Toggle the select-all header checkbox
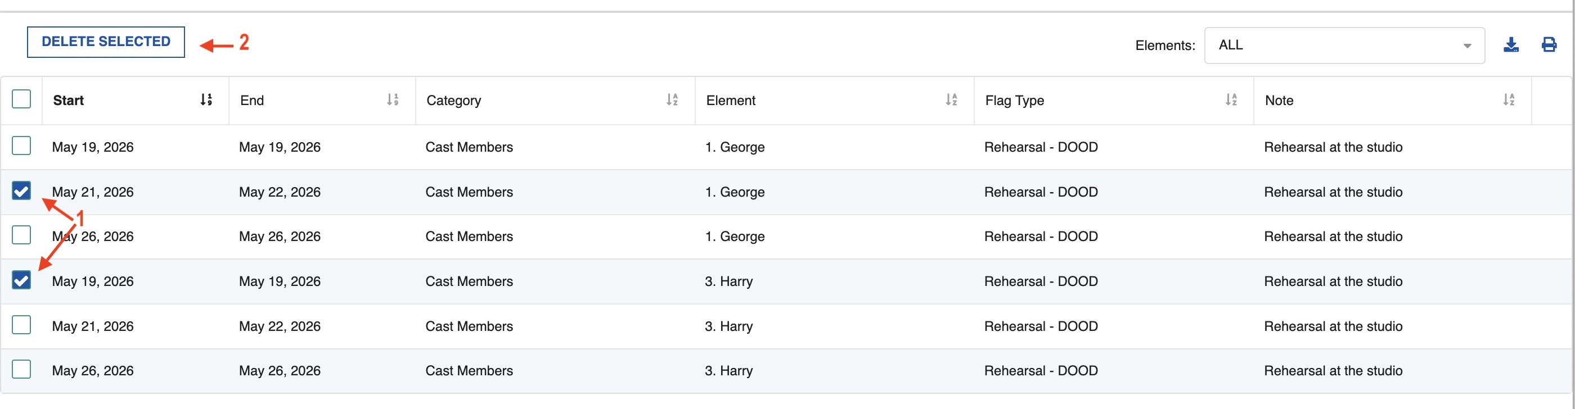 pyautogui.click(x=21, y=99)
